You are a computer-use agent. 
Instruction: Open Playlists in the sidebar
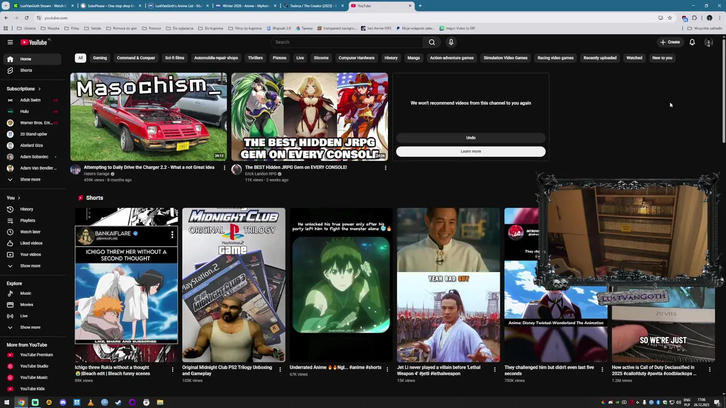click(x=35, y=220)
